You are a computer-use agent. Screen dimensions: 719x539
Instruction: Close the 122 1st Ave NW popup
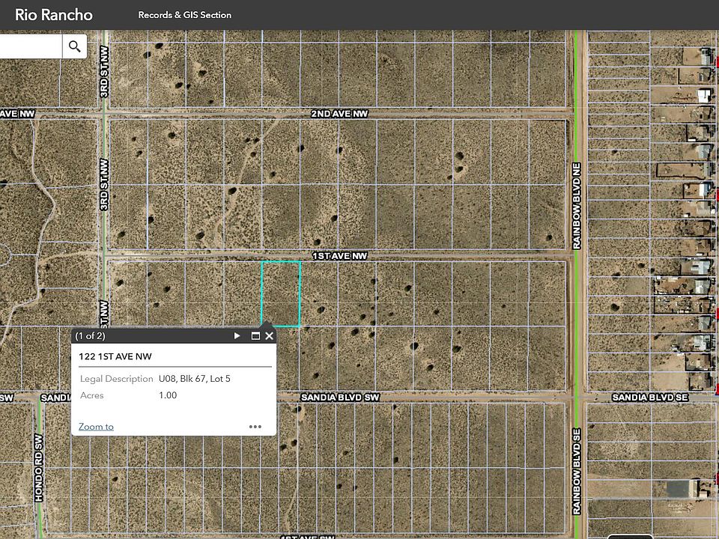[x=270, y=336]
